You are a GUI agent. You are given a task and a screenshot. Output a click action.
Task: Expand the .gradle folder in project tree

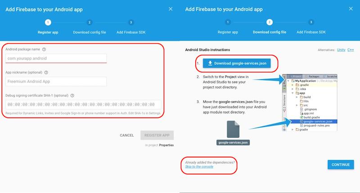tap(292, 85)
